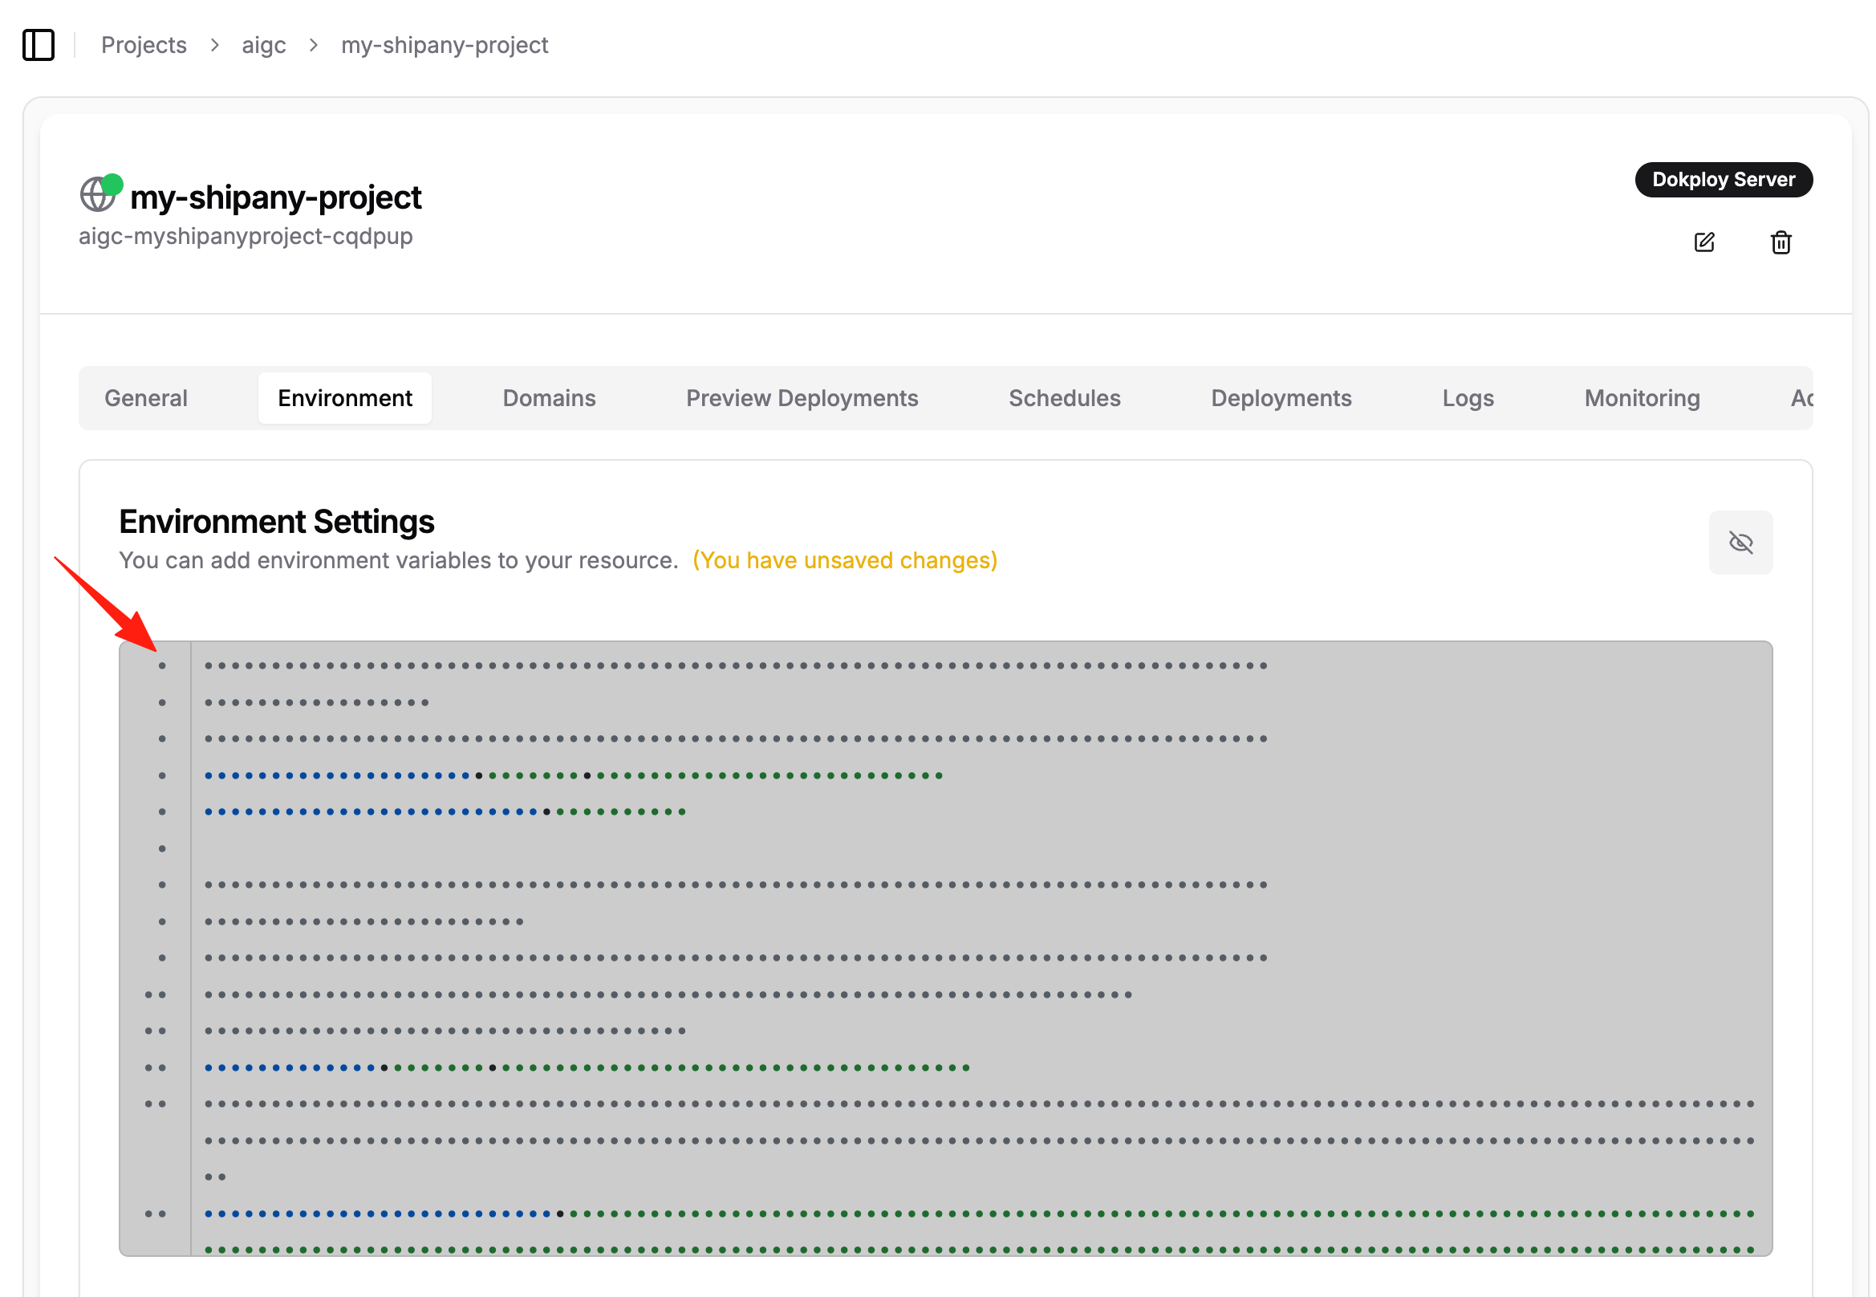Image resolution: width=1876 pixels, height=1297 pixels.
Task: Open the Monitoring tab
Action: (1641, 398)
